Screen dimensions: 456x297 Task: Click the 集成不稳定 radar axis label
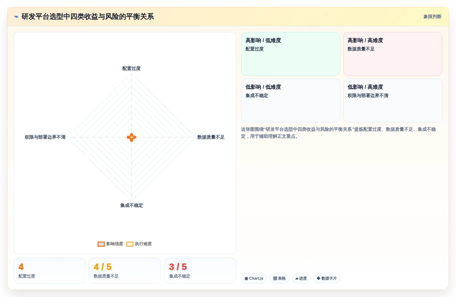coord(131,206)
